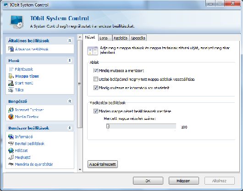The image size is (243, 191).
Task: Open the Információ icon
Action: tap(11, 137)
